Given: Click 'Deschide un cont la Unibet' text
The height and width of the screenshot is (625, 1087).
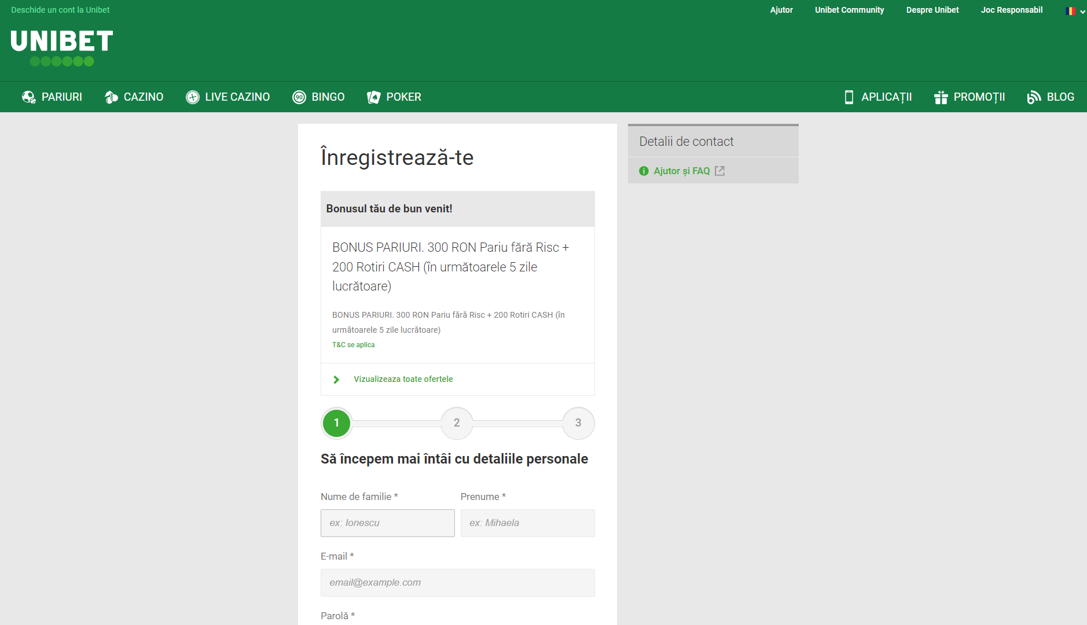Looking at the screenshot, I should click(x=60, y=10).
